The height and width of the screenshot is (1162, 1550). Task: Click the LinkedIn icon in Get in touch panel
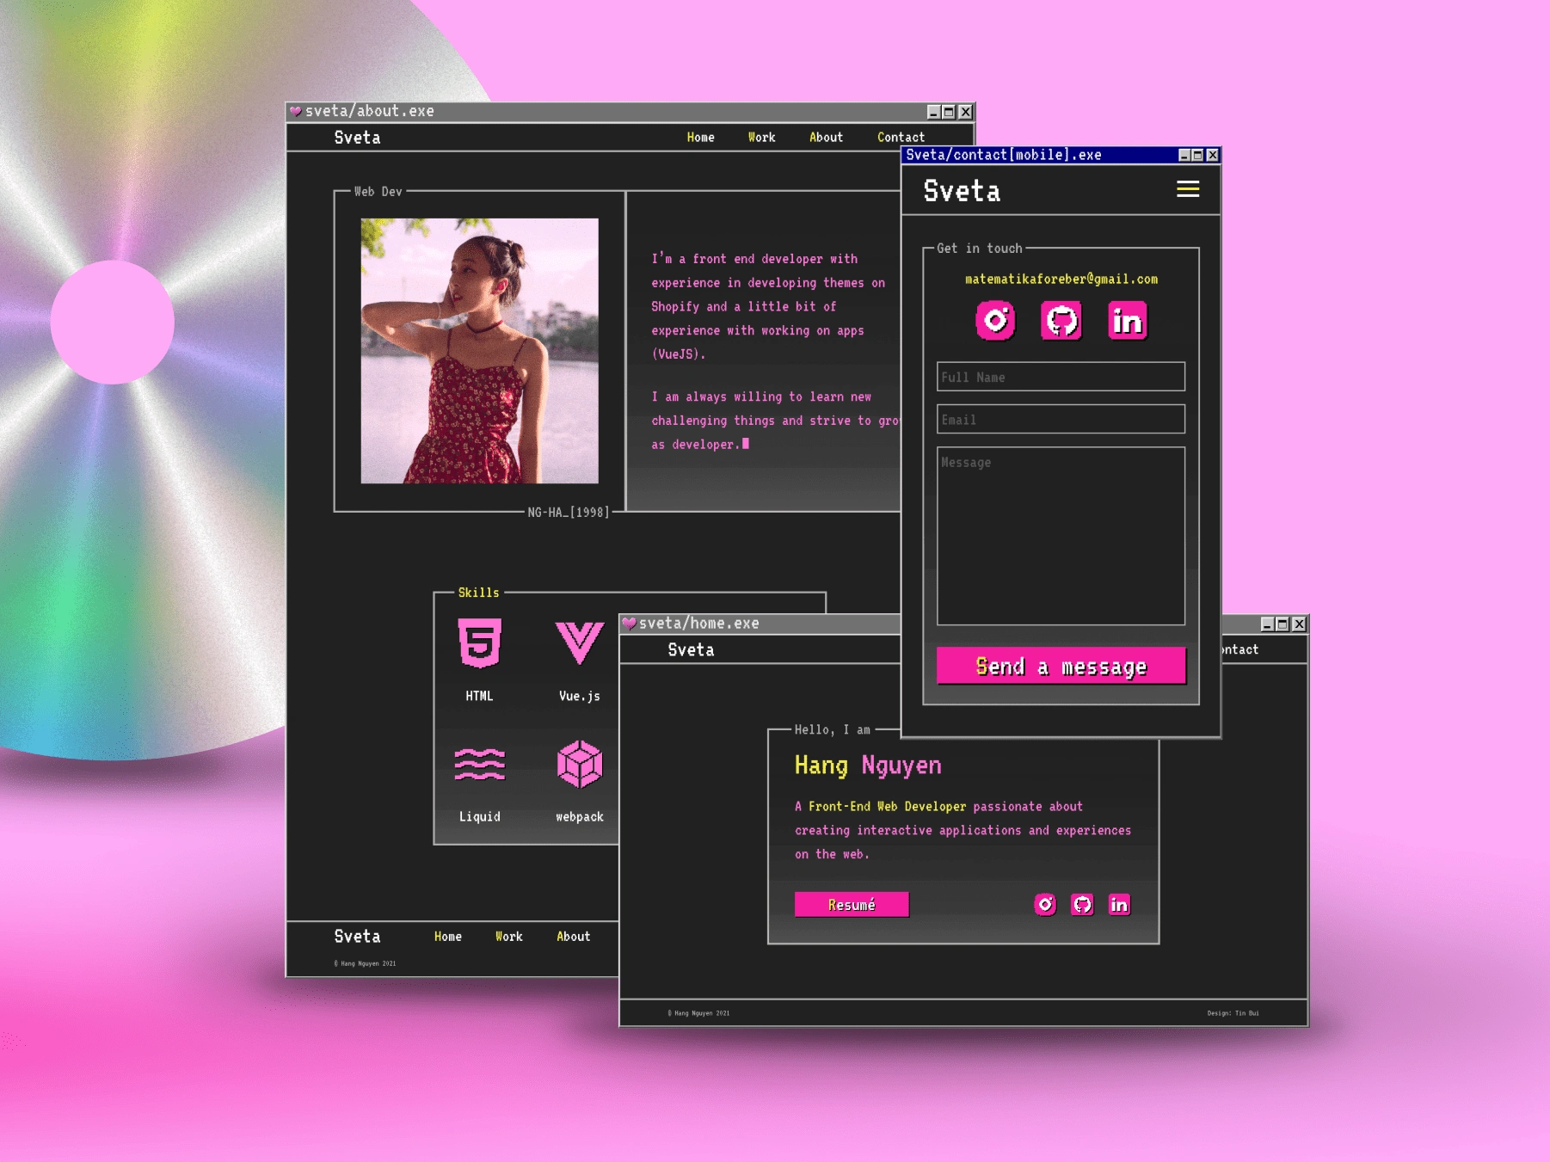click(1128, 321)
